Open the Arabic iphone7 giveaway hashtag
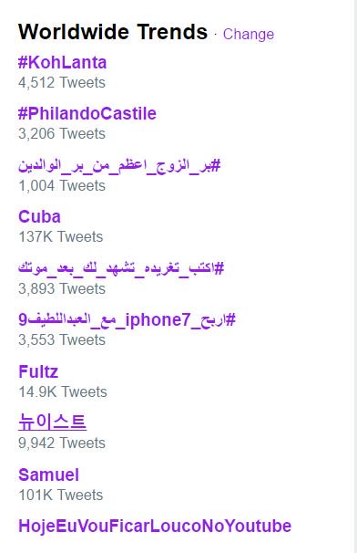Image resolution: width=357 pixels, height=553 pixels. tap(127, 320)
